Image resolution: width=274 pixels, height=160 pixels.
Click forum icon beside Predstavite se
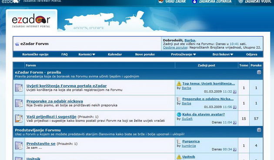pos(19,146)
